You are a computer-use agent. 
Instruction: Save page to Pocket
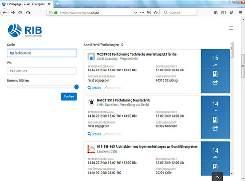pos(149,13)
